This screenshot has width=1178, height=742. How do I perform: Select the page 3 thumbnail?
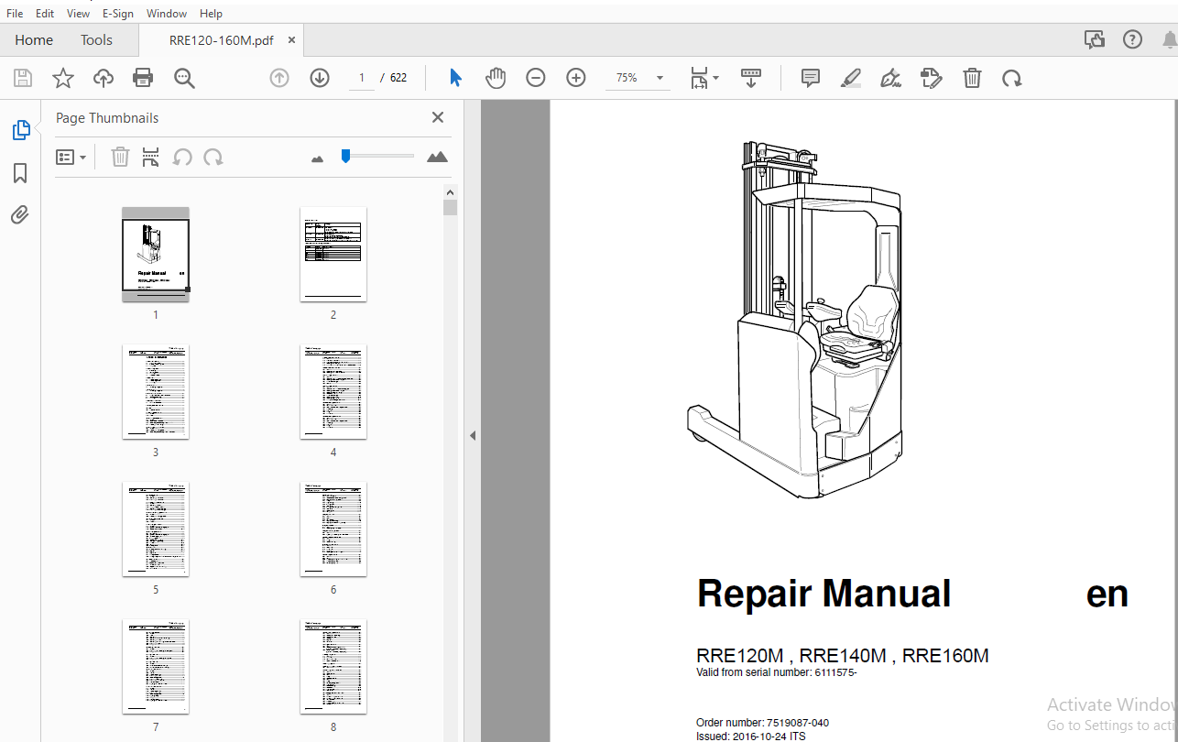(x=156, y=391)
